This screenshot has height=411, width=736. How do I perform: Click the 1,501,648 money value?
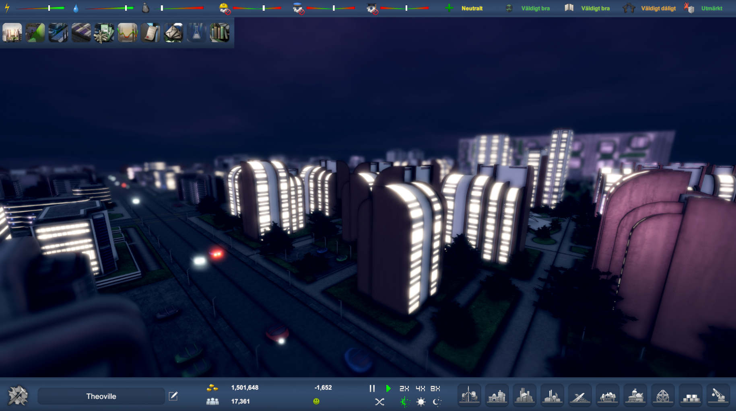(245, 388)
